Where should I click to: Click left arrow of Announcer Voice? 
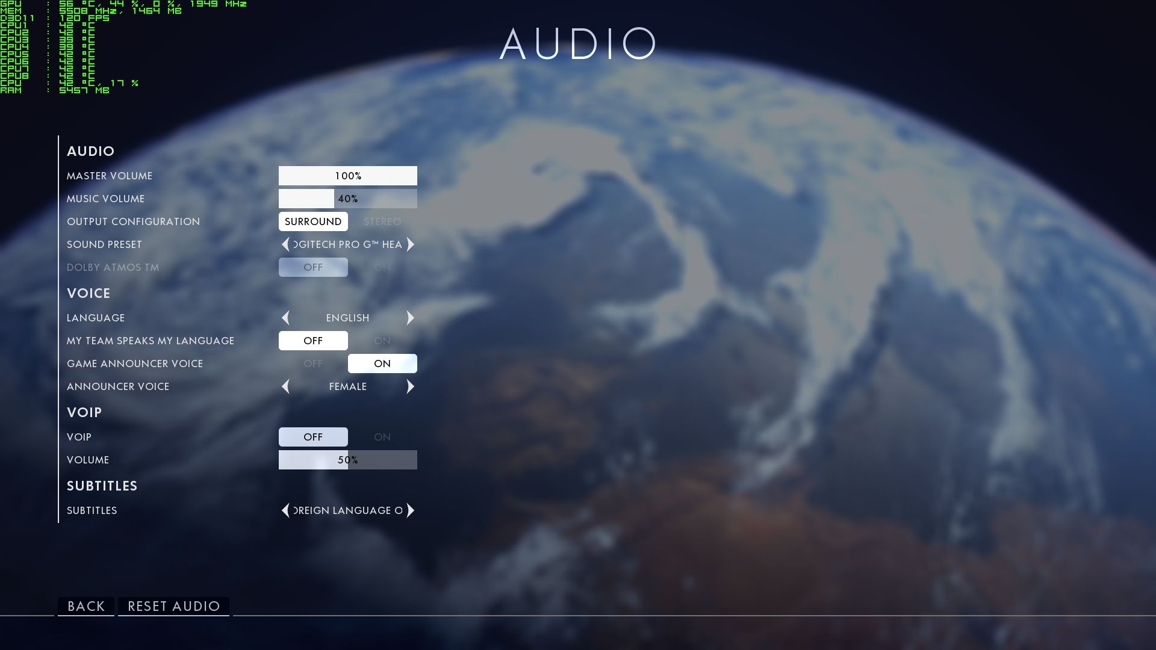pos(285,386)
